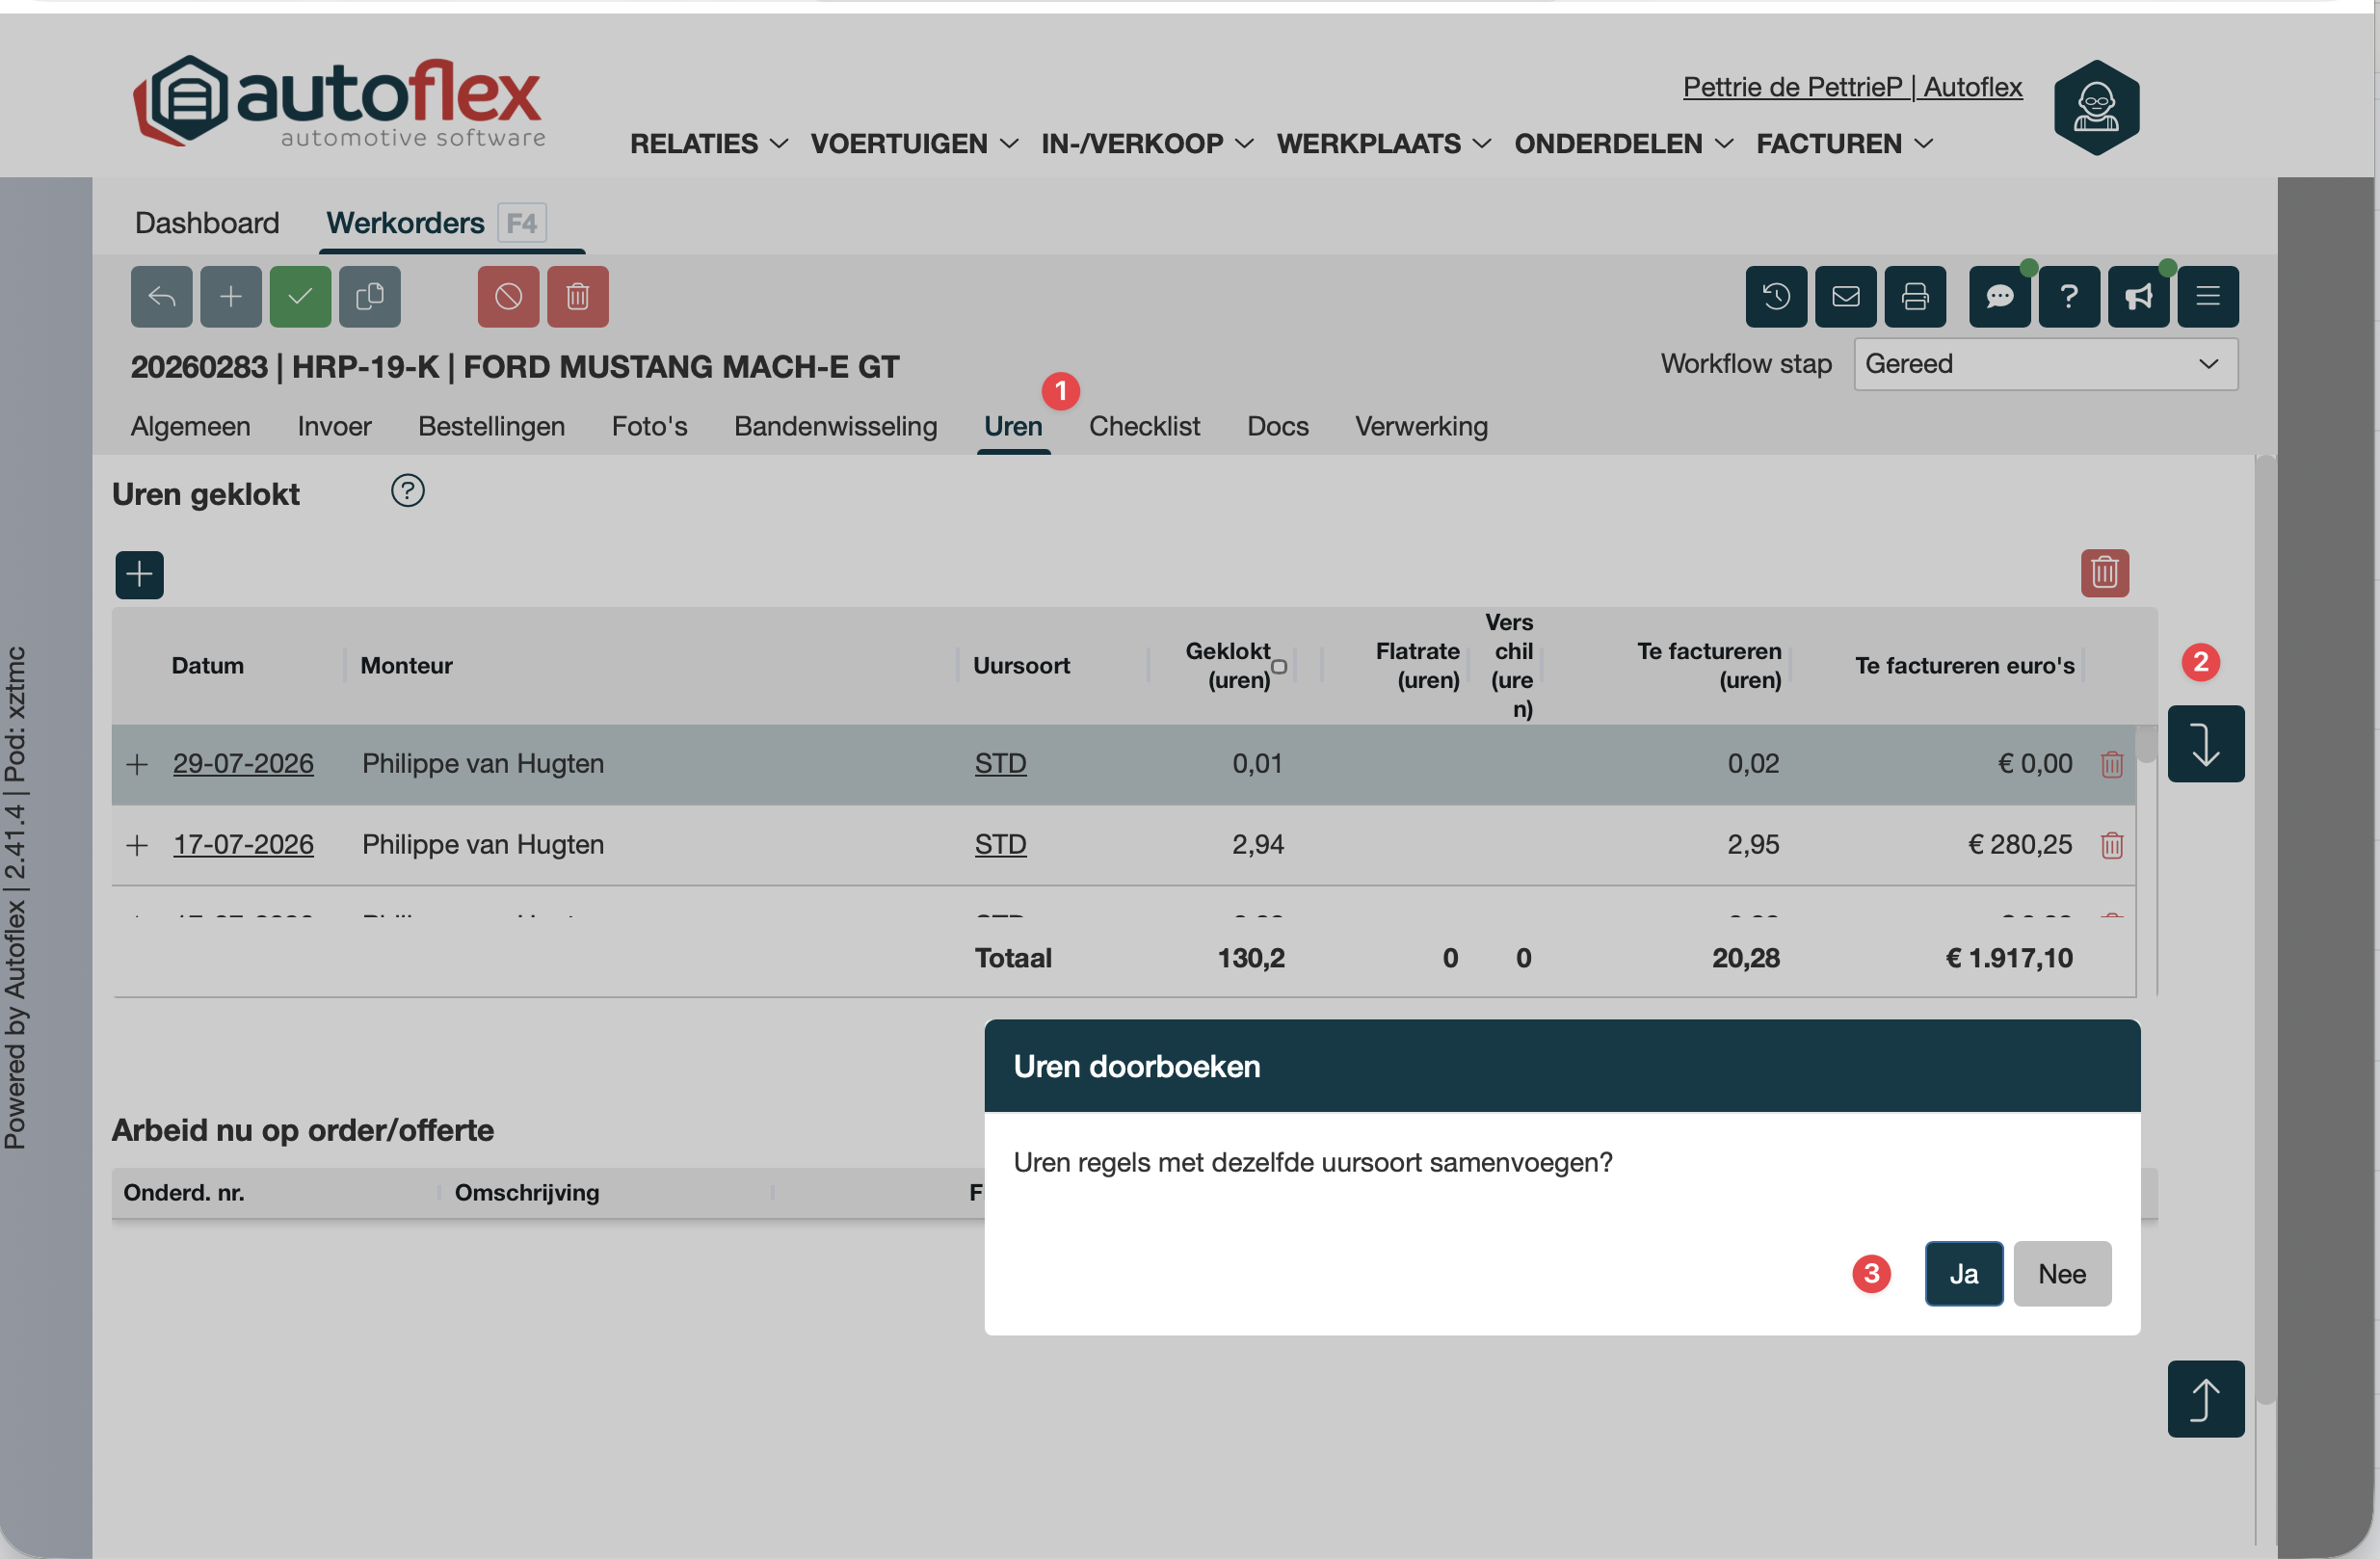The image size is (2380, 1559).
Task: Confirm merging with the Ja button
Action: pos(1963,1274)
